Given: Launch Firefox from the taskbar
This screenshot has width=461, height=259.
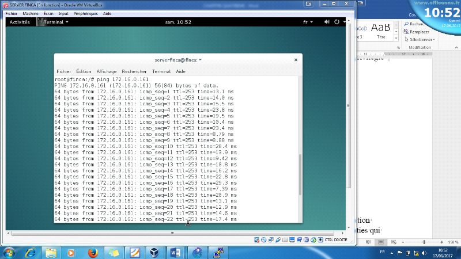Looking at the screenshot, I should pos(92,252).
